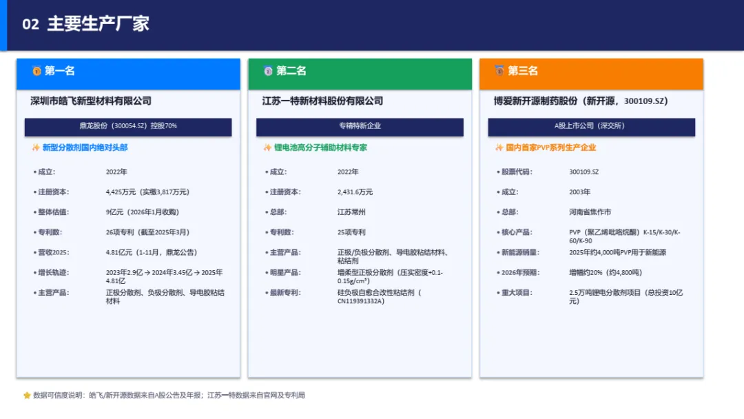Click the value 河南省焦作市
The width and height of the screenshot is (744, 419).
point(590,212)
